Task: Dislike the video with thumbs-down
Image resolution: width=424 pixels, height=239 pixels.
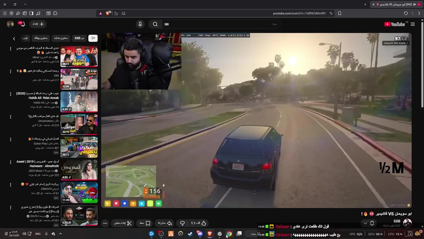Action: click(182, 223)
